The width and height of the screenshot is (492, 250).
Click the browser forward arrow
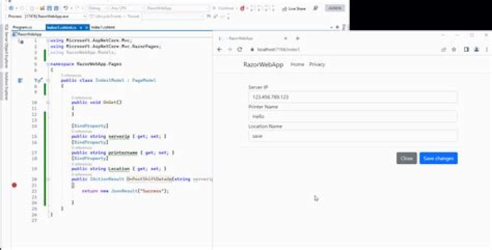pyautogui.click(x=230, y=50)
